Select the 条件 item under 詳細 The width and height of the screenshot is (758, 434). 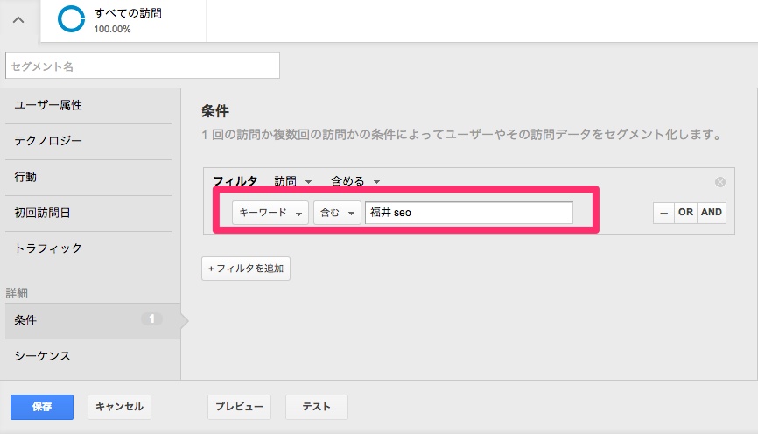tap(90, 320)
